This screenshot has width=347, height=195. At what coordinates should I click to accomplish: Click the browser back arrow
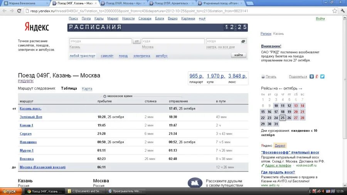(x=4, y=11)
